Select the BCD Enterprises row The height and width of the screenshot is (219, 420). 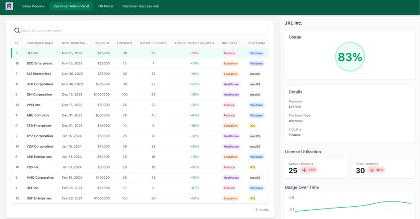(140, 64)
